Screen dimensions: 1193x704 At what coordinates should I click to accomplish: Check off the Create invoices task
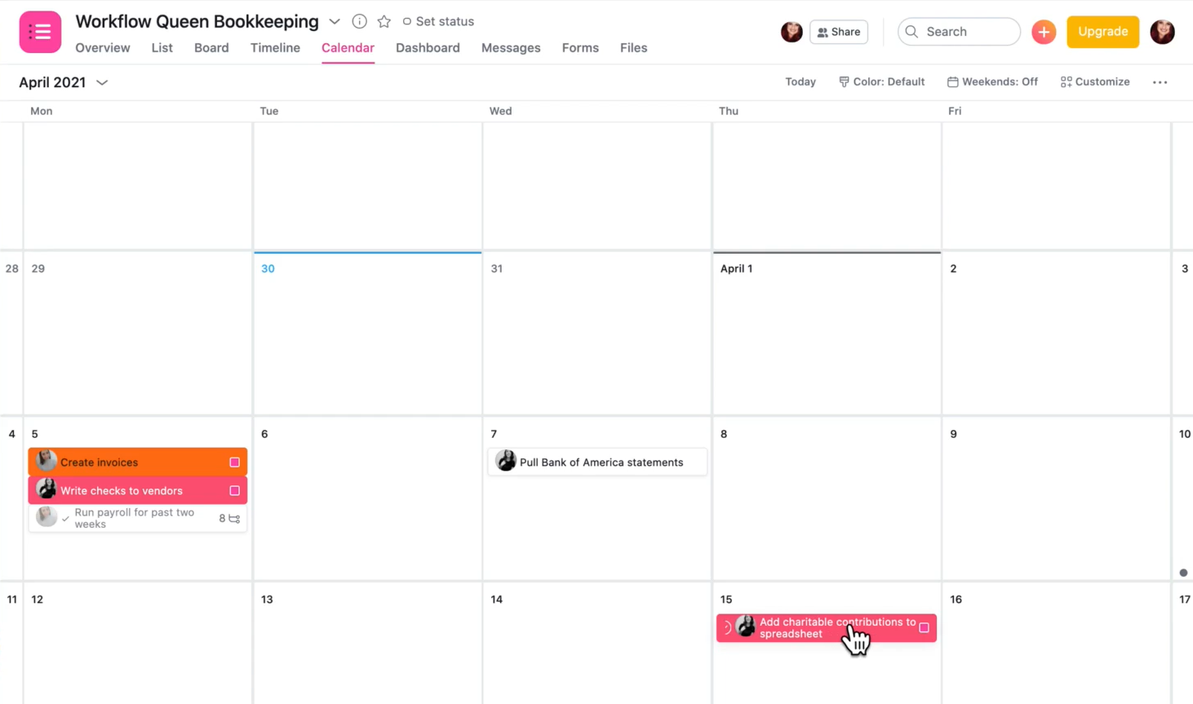(x=234, y=462)
